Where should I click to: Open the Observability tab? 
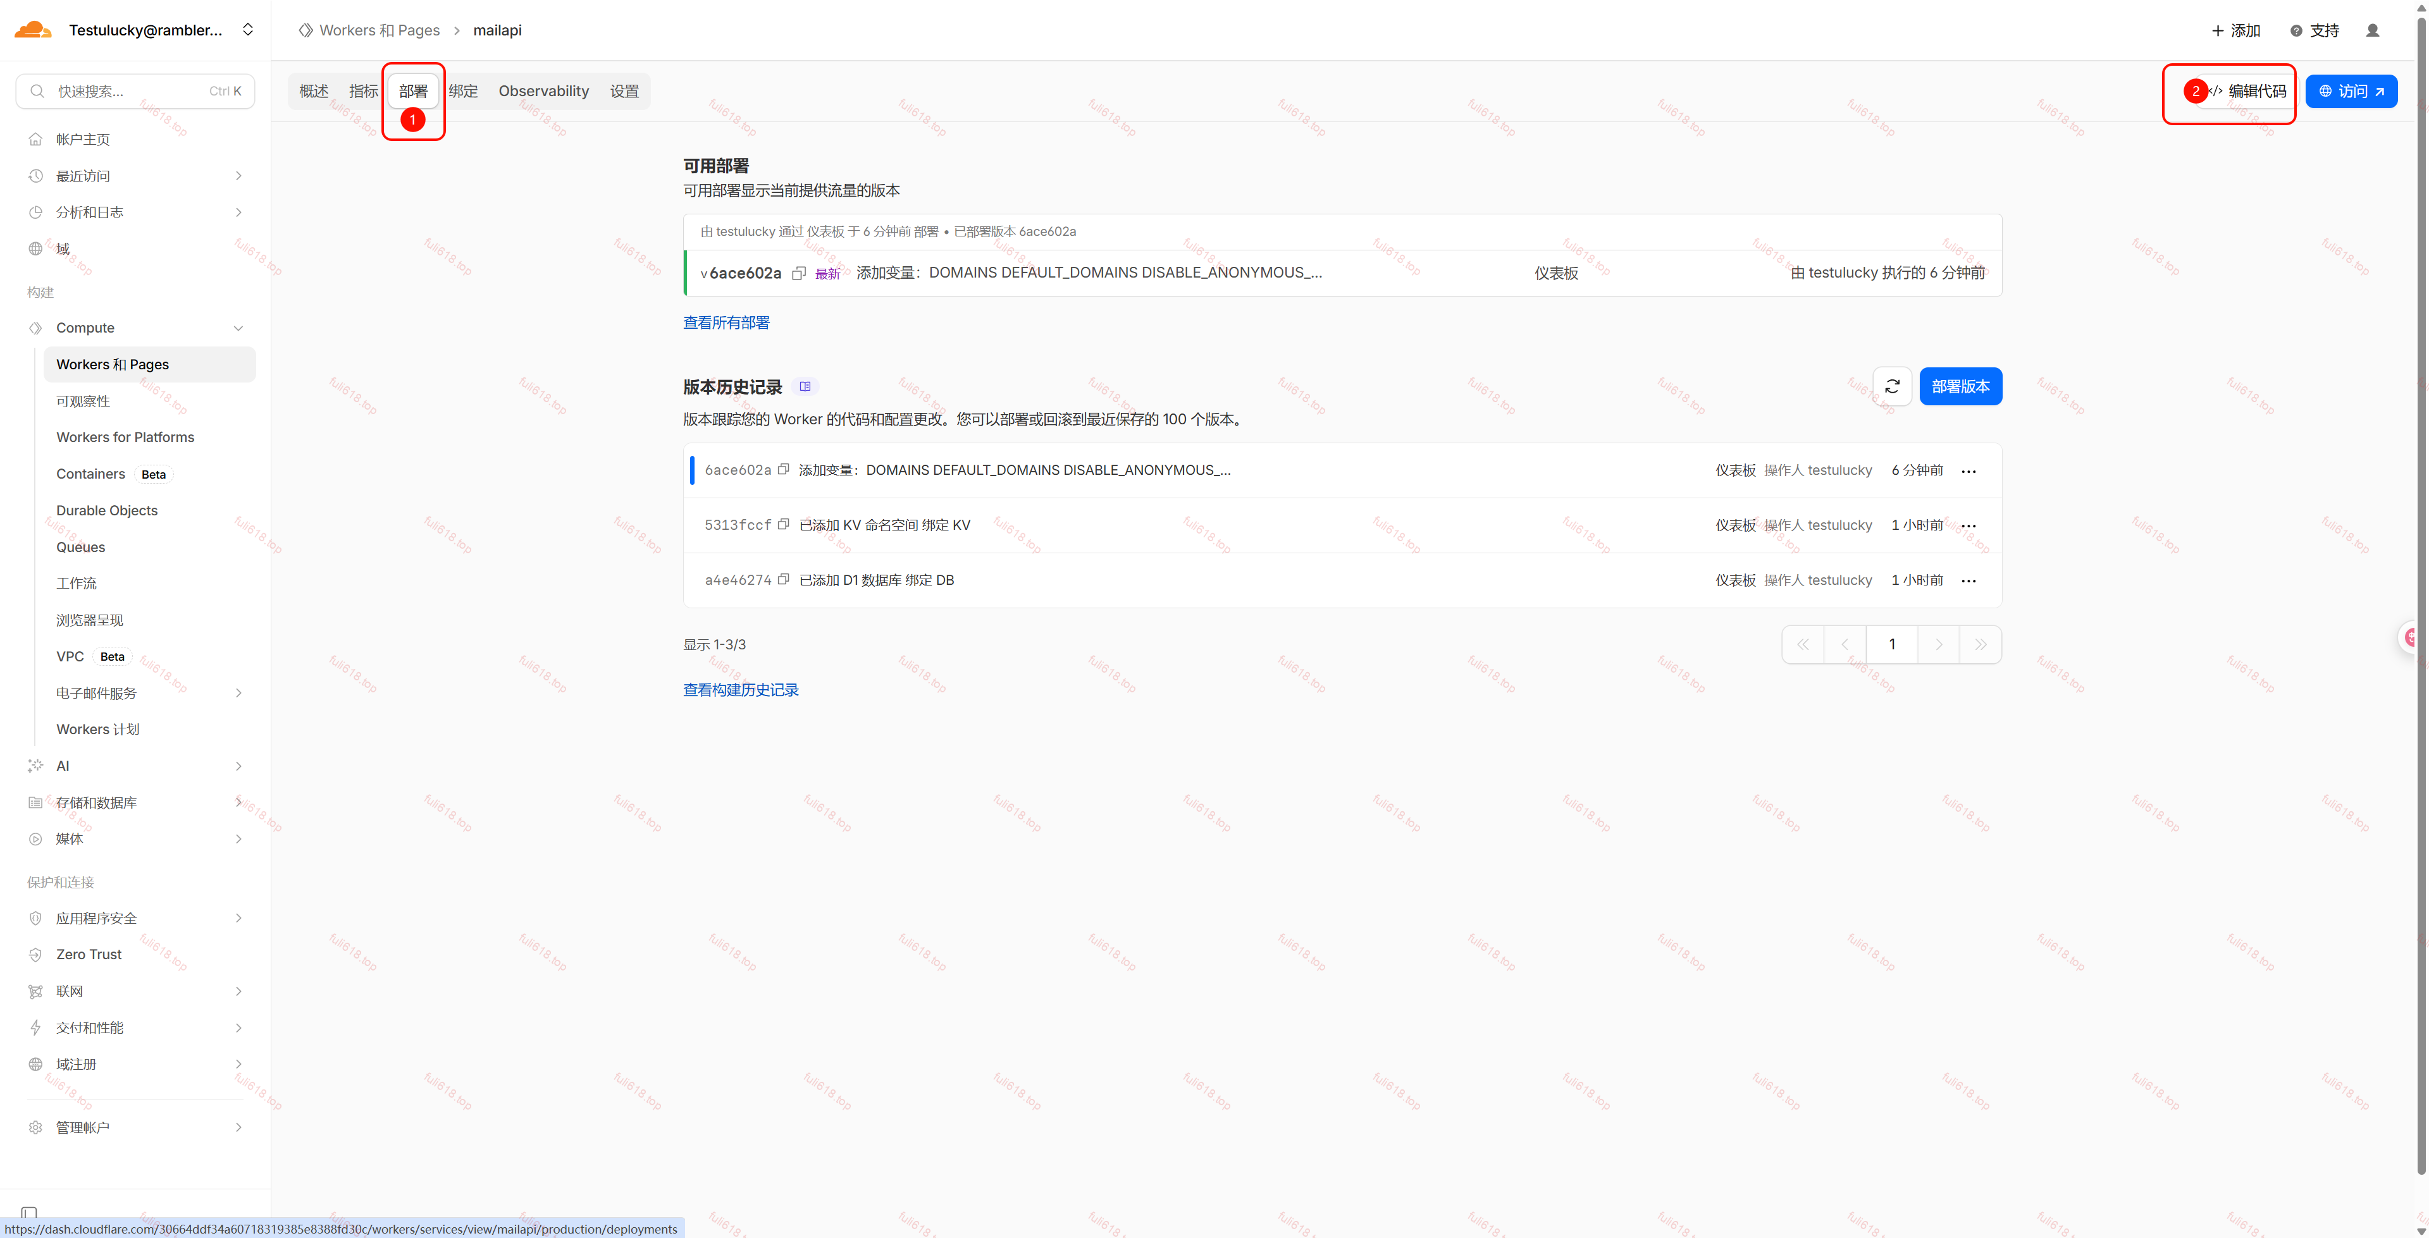[544, 92]
